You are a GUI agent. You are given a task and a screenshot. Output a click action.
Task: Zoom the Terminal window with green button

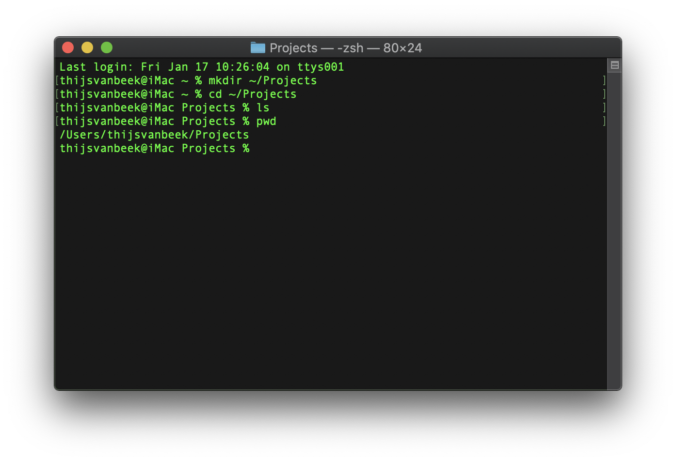pos(107,47)
